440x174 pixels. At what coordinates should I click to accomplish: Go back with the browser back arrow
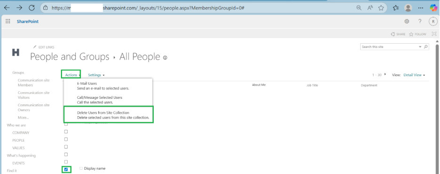click(x=7, y=8)
